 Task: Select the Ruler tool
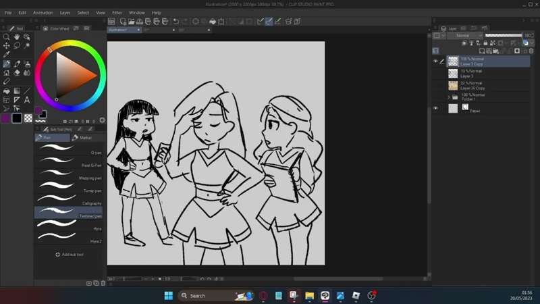point(16,100)
